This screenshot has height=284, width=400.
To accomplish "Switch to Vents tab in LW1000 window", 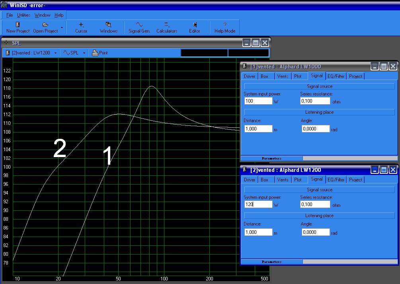I will [283, 76].
